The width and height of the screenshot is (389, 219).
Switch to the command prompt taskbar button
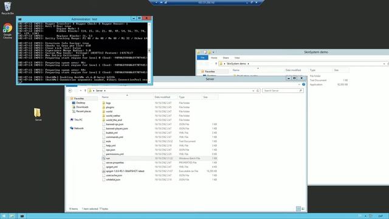(x=22, y=216)
